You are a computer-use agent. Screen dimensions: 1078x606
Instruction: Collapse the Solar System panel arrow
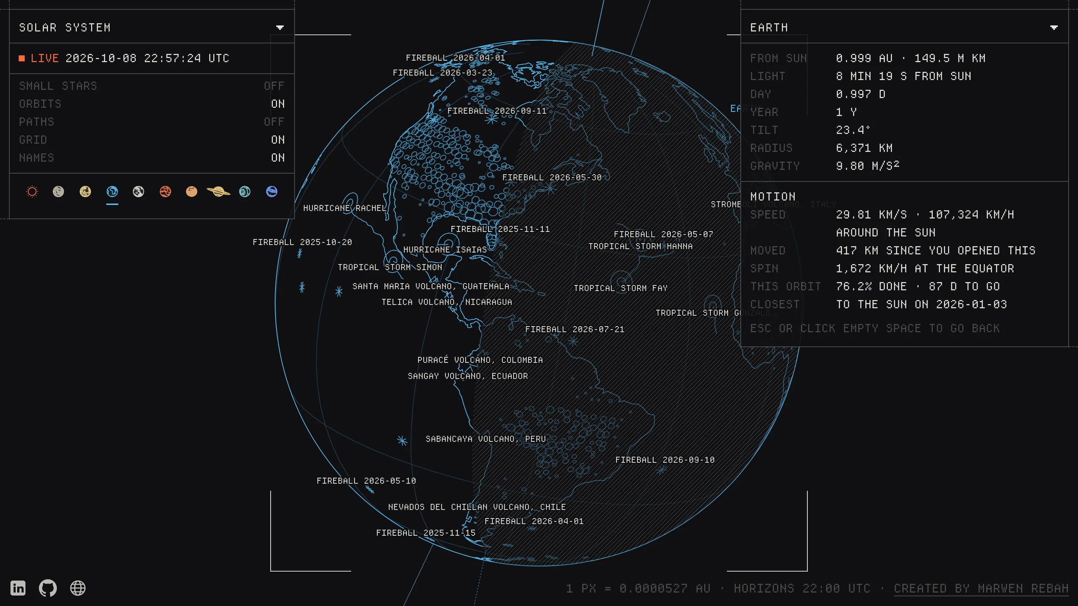tap(280, 28)
